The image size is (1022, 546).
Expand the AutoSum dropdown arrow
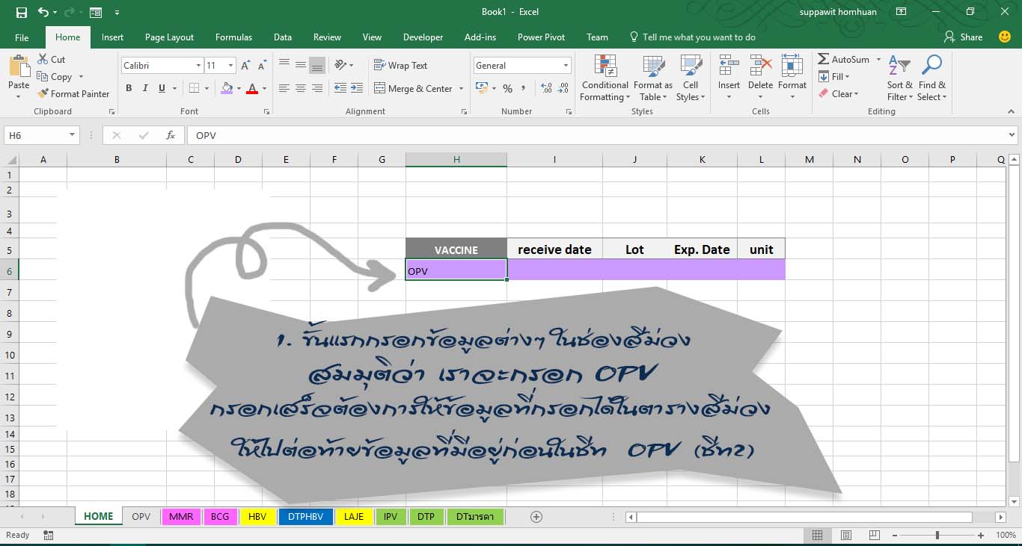(878, 60)
